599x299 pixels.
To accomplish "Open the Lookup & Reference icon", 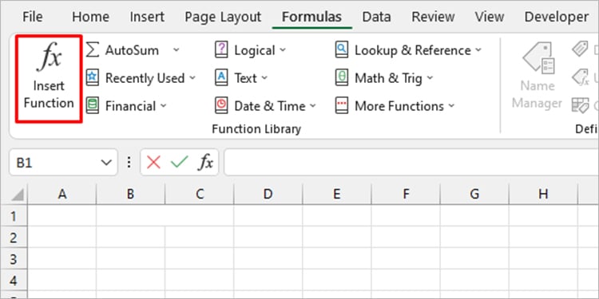I will pos(342,50).
